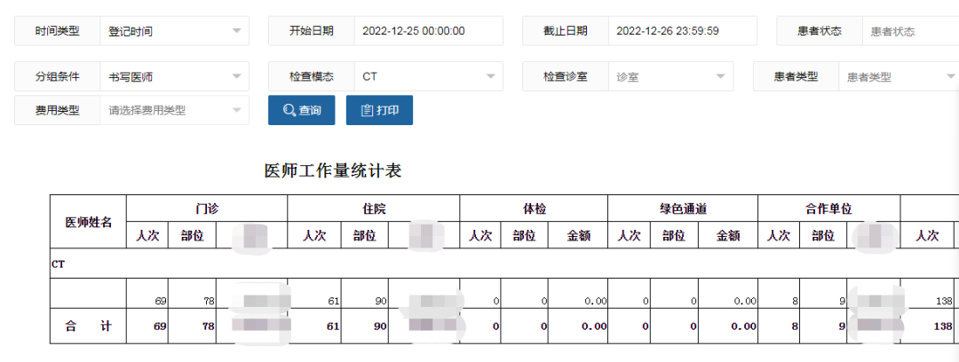Screen dimensions: 959x362
Task: Click the magnifier icon in 查询 button
Action: coord(289,111)
